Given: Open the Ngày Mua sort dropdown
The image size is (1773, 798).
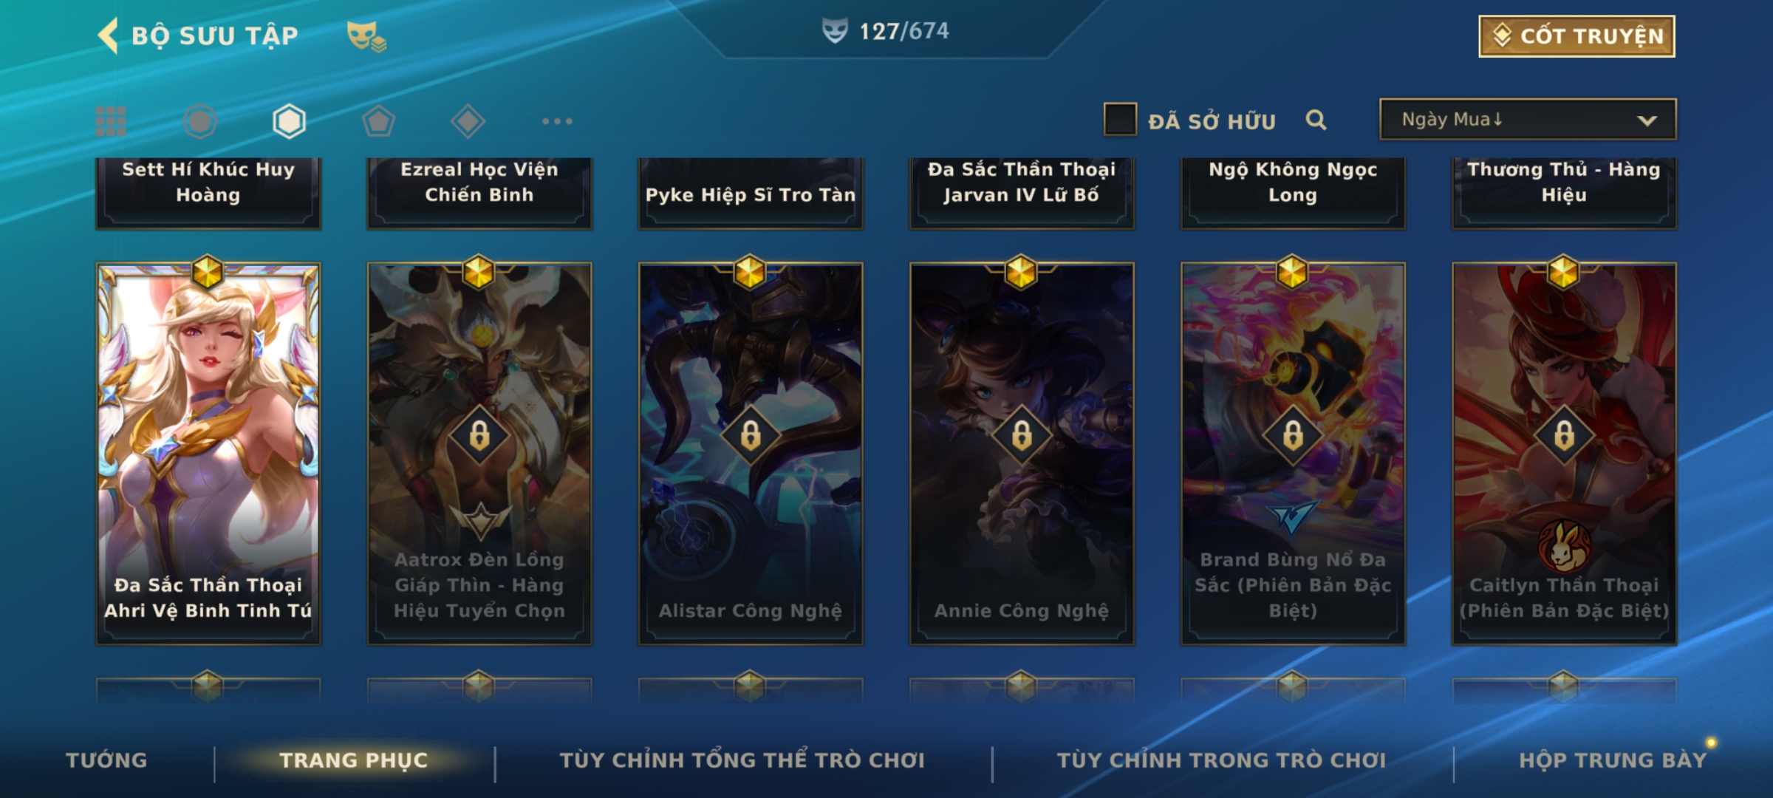Looking at the screenshot, I should click(1528, 119).
